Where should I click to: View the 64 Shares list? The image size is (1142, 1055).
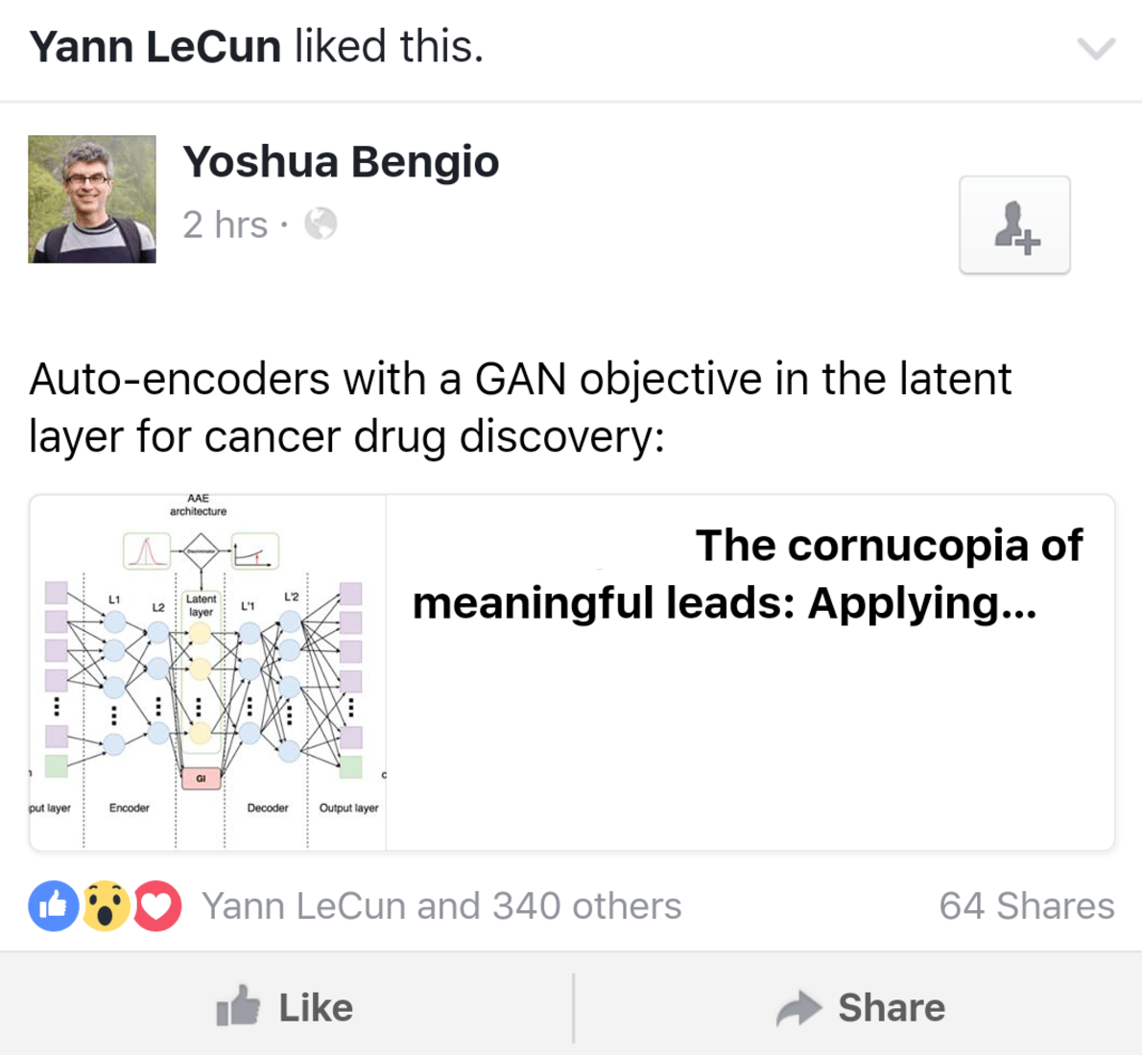click(x=1026, y=906)
